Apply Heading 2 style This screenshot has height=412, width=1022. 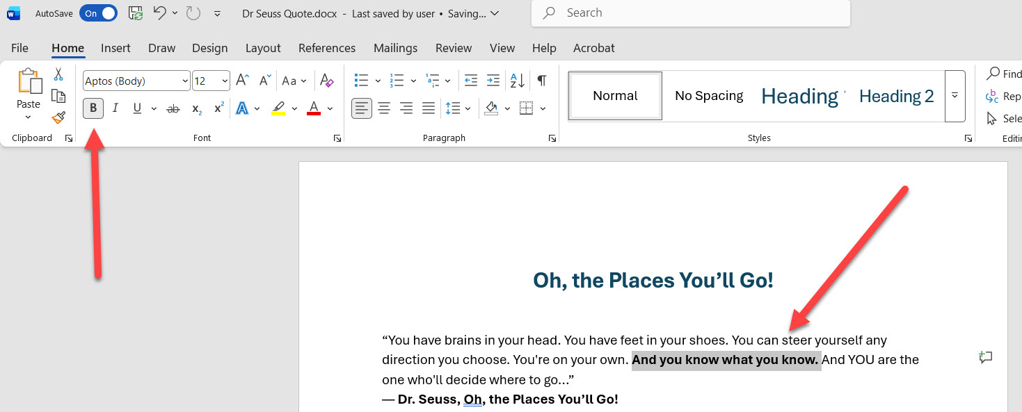point(897,96)
